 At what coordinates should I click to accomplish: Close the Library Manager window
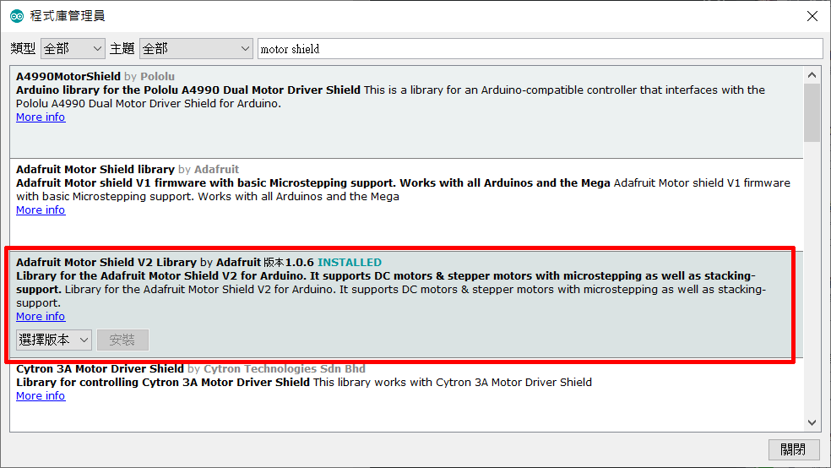(x=812, y=16)
